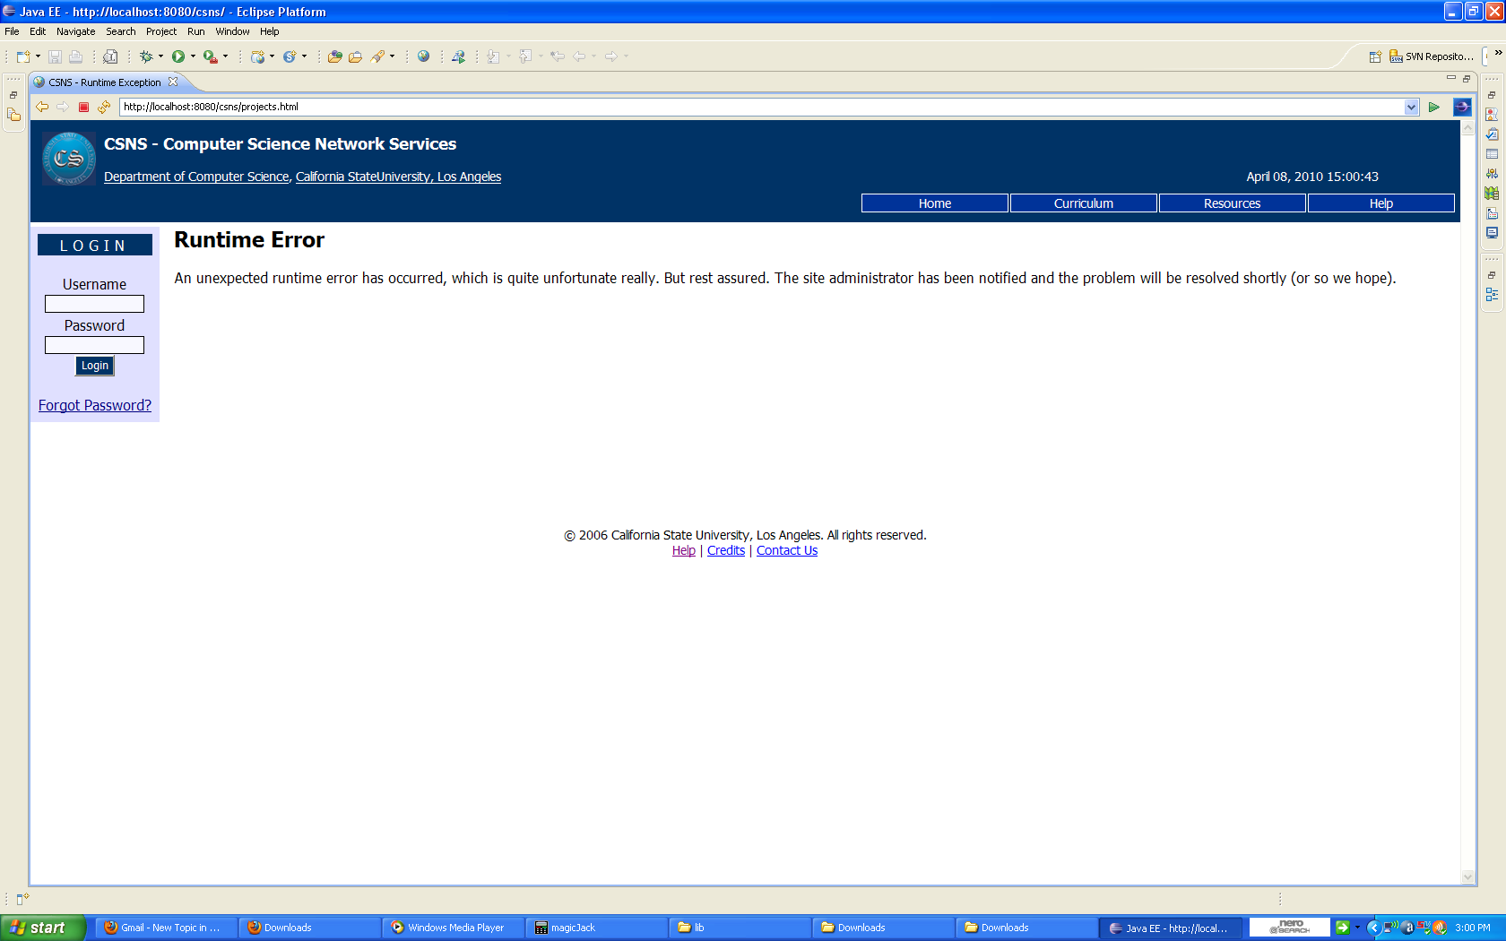Click the green Run button in the toolbar

click(x=178, y=56)
